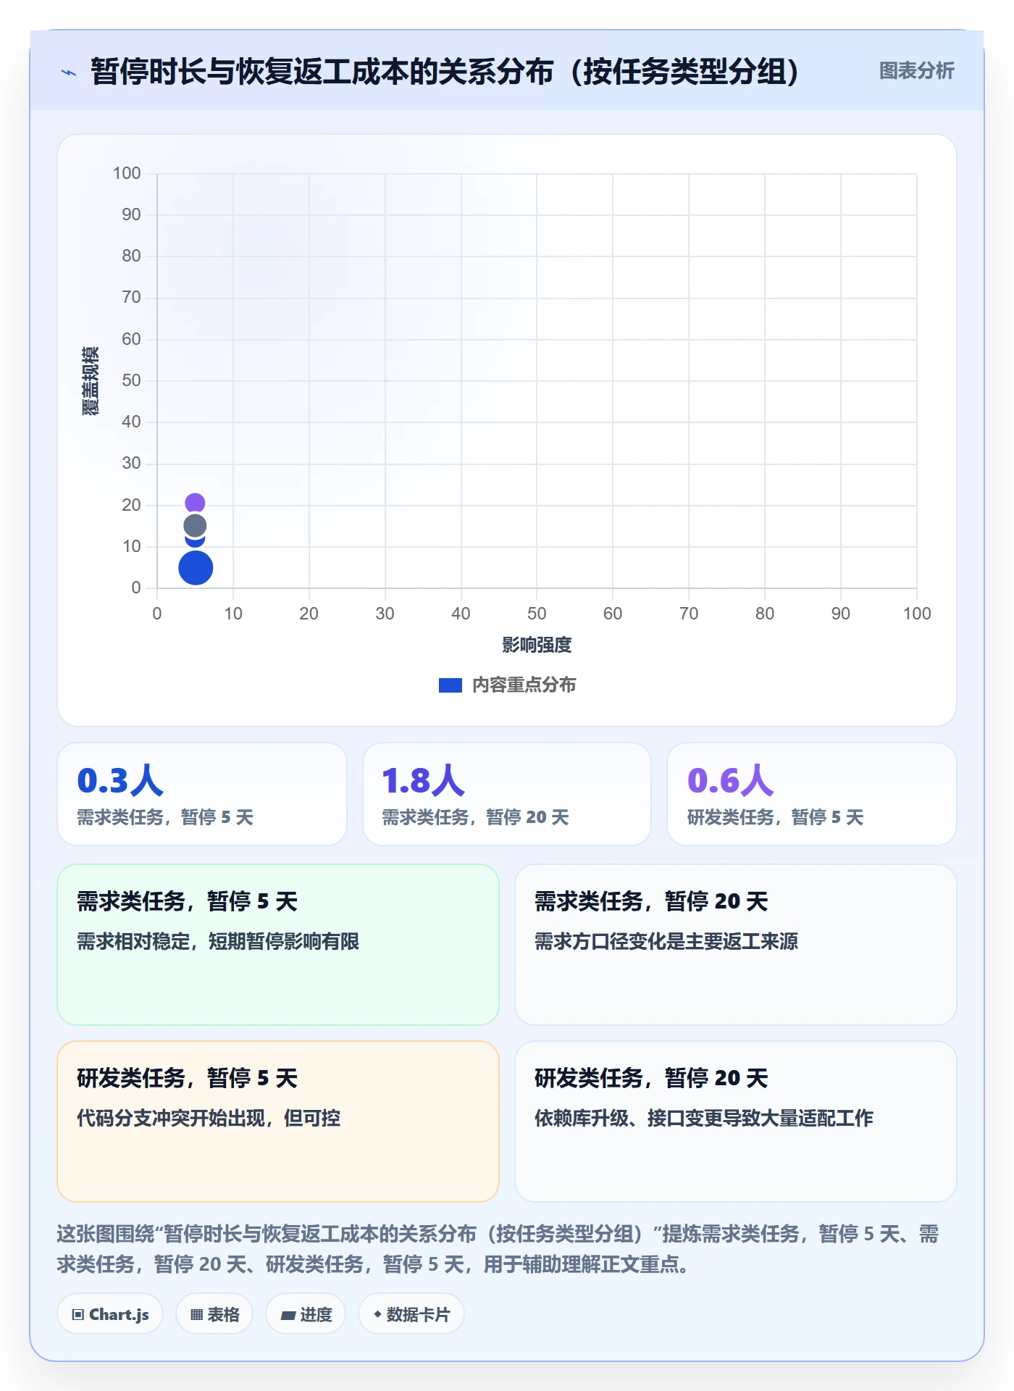Click the Chart.js tag chip

[110, 1314]
